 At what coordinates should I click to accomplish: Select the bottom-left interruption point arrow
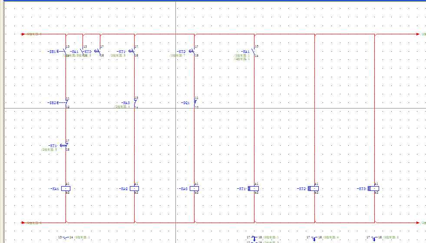tap(23, 223)
